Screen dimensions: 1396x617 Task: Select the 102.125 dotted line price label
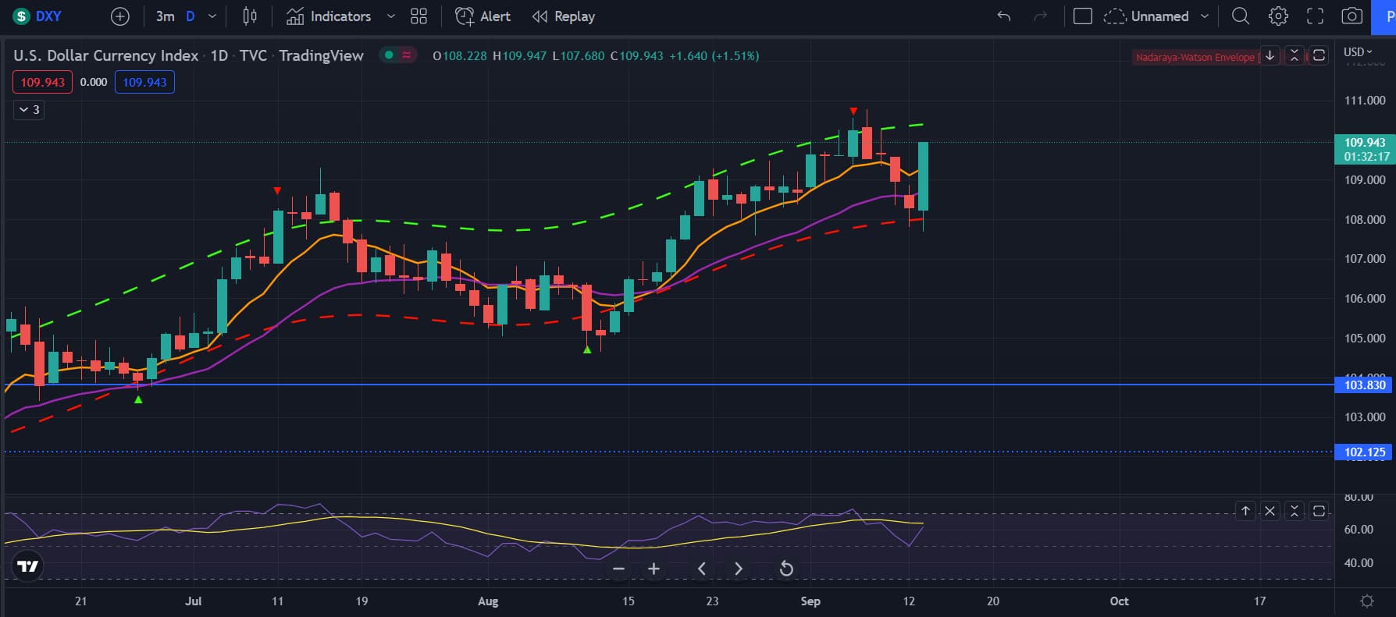click(x=1365, y=452)
